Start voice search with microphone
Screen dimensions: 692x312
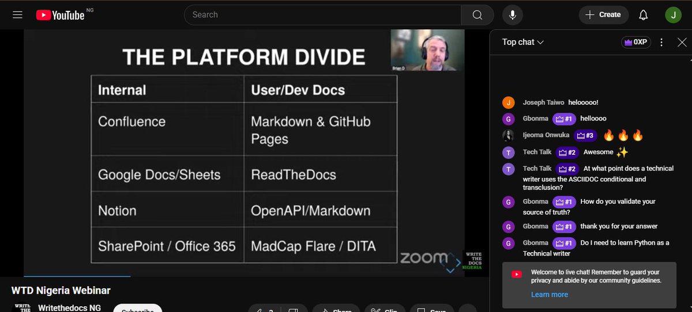(x=512, y=15)
